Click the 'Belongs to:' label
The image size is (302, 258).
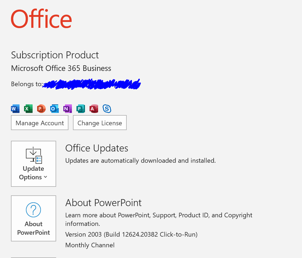(x=27, y=84)
